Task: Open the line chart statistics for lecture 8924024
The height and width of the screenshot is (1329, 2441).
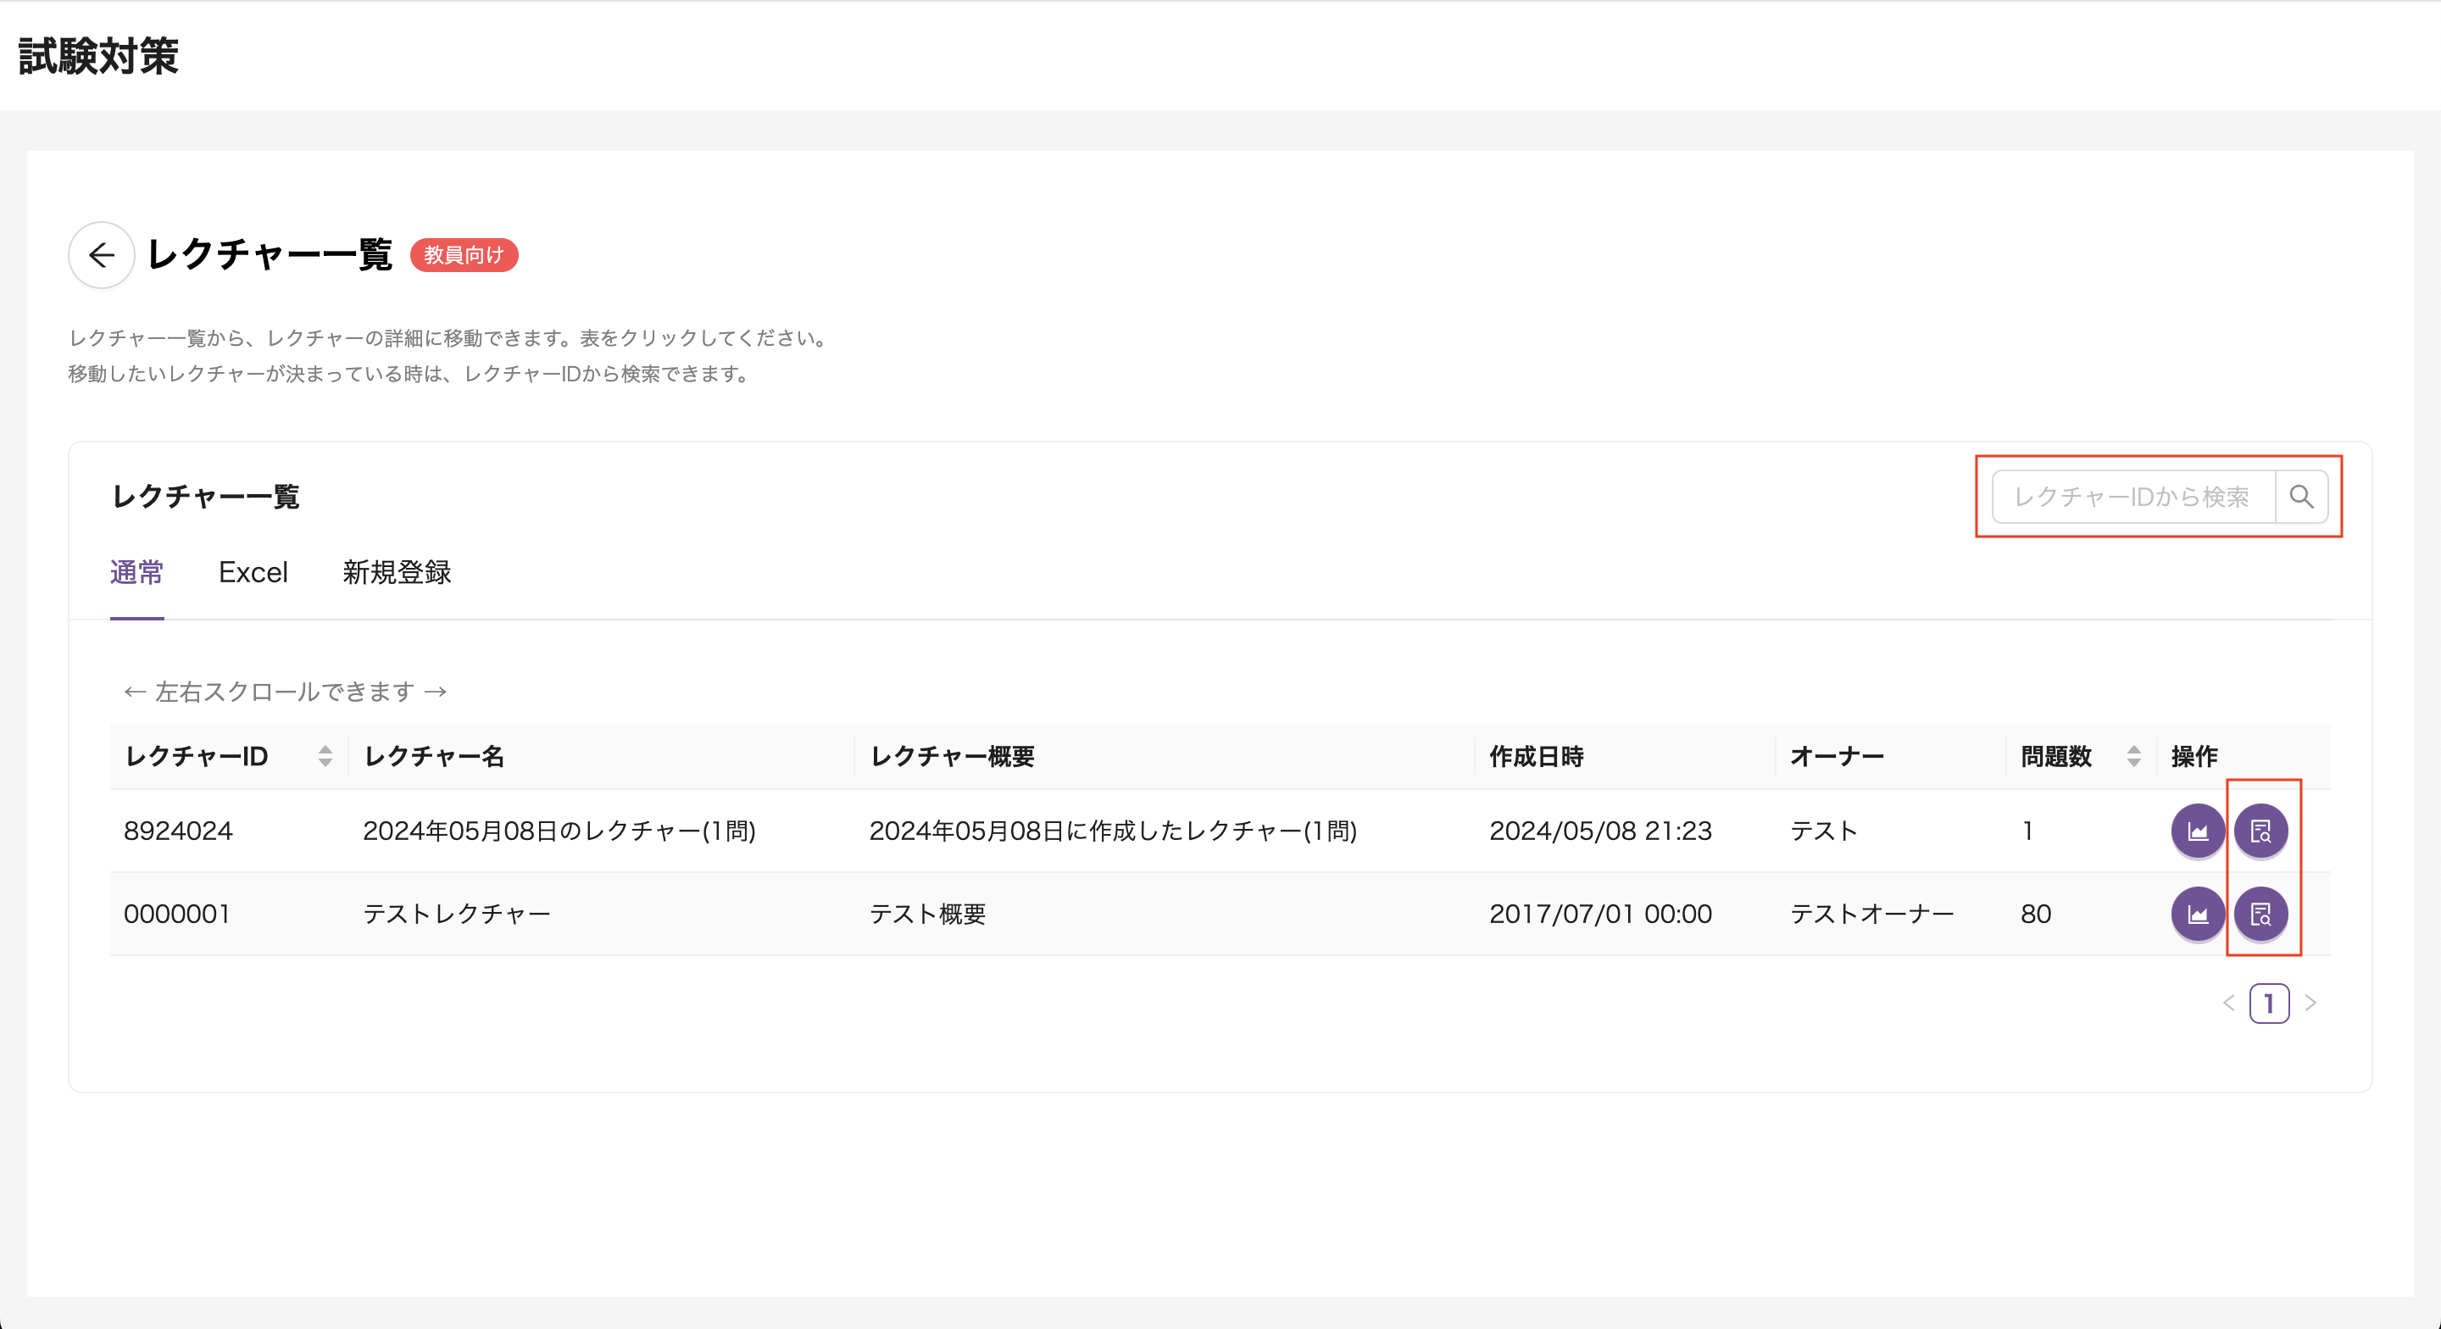Action: [2199, 831]
